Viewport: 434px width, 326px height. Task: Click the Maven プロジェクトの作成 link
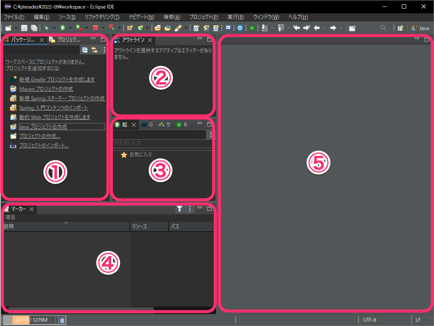coord(46,89)
